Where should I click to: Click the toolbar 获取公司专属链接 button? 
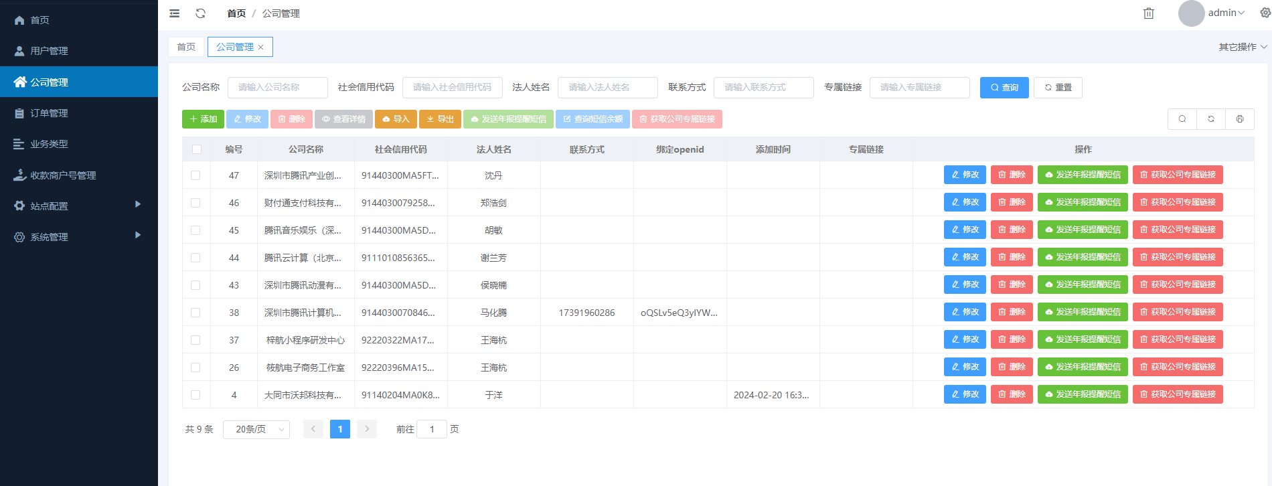(677, 119)
